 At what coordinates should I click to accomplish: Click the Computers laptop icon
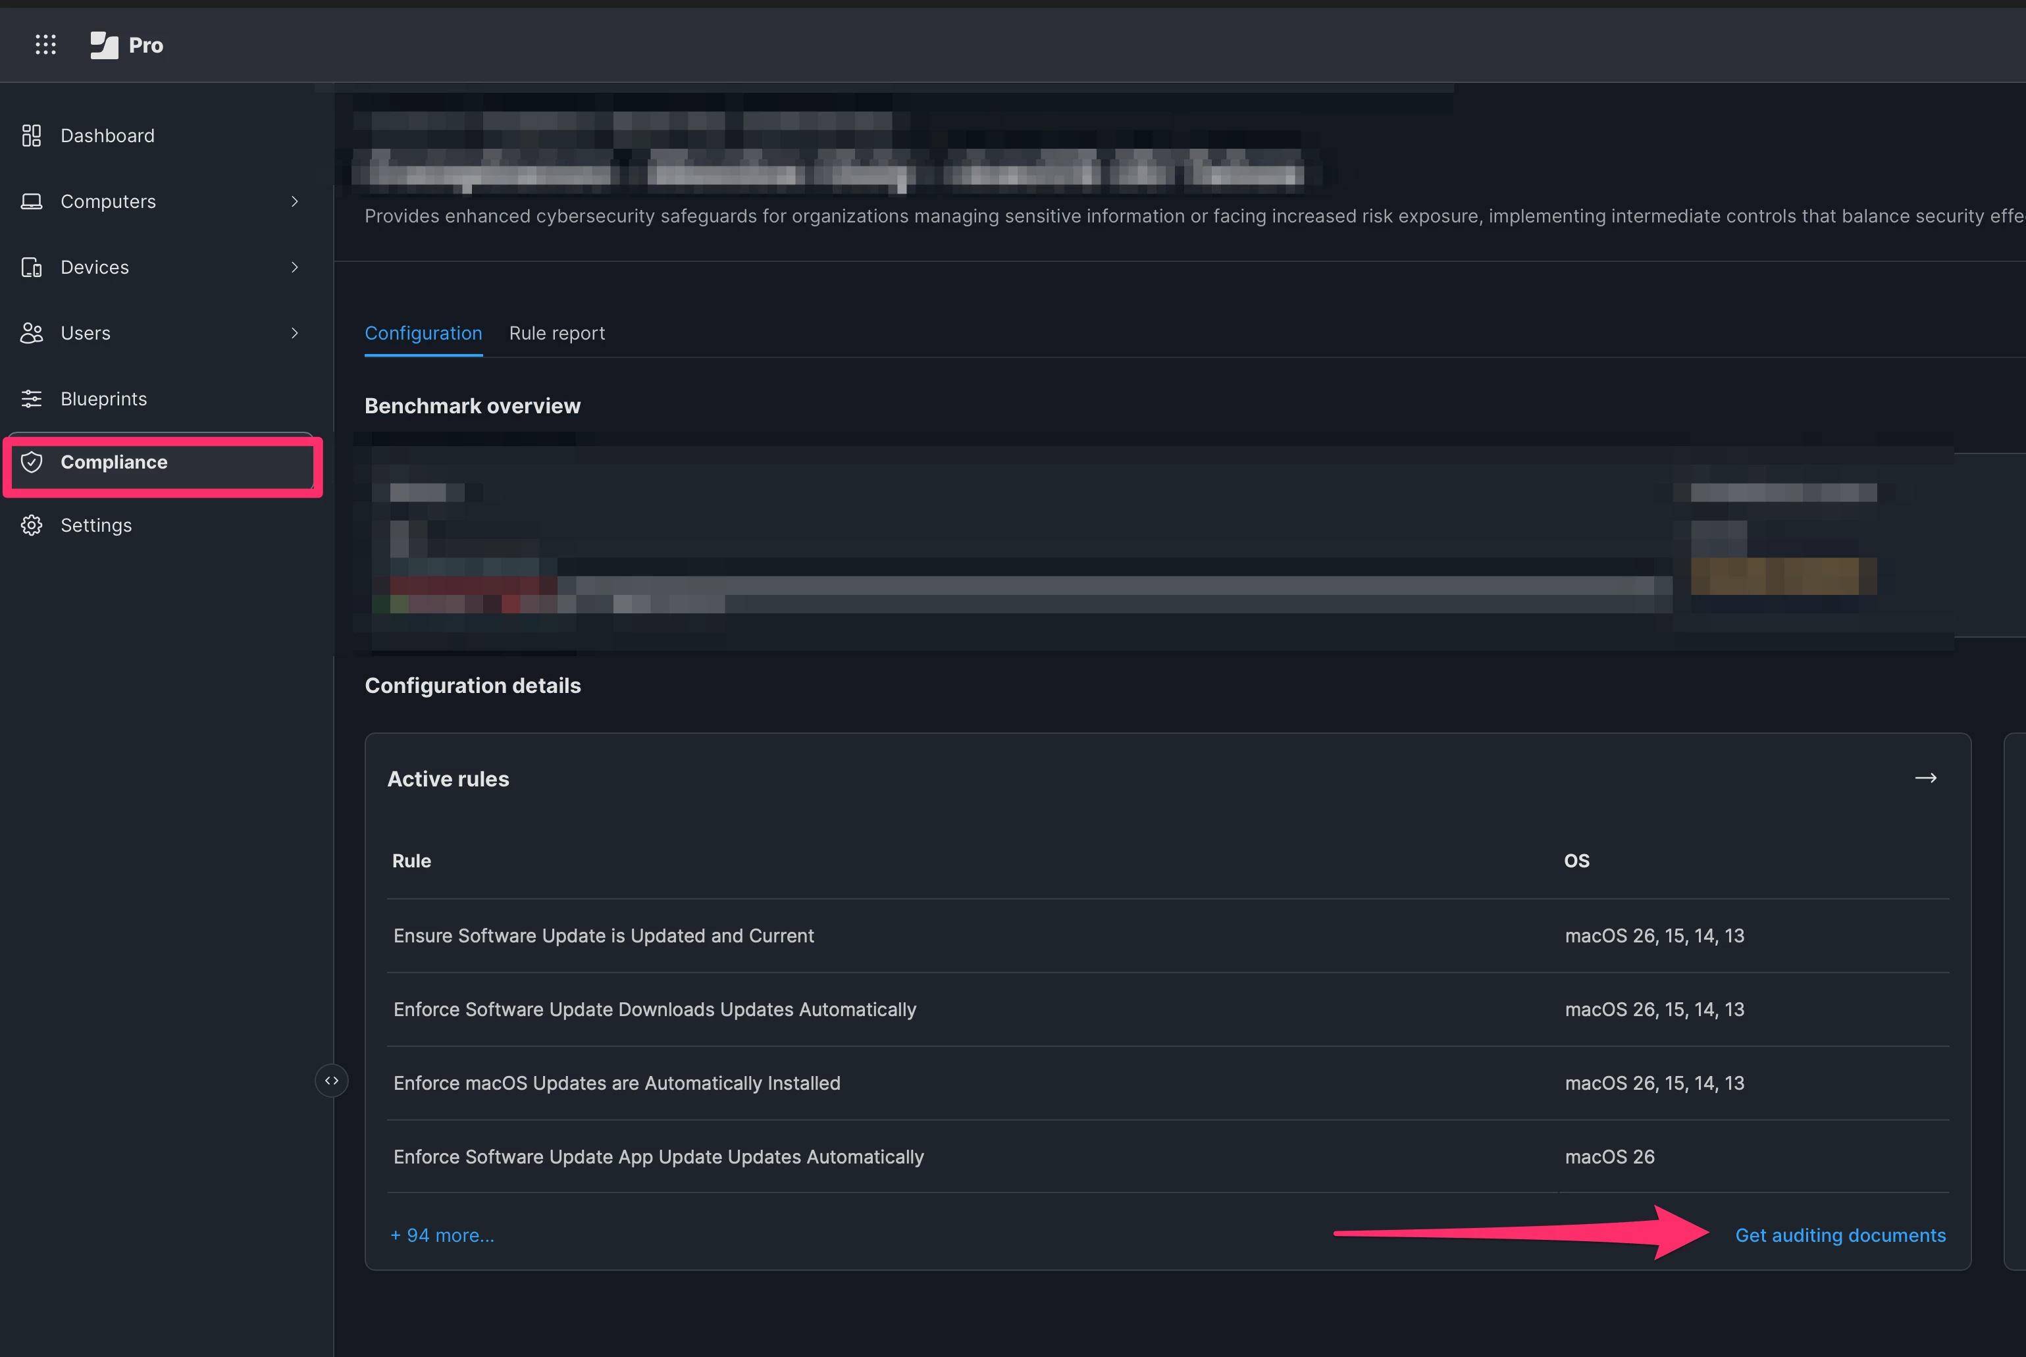tap(32, 201)
